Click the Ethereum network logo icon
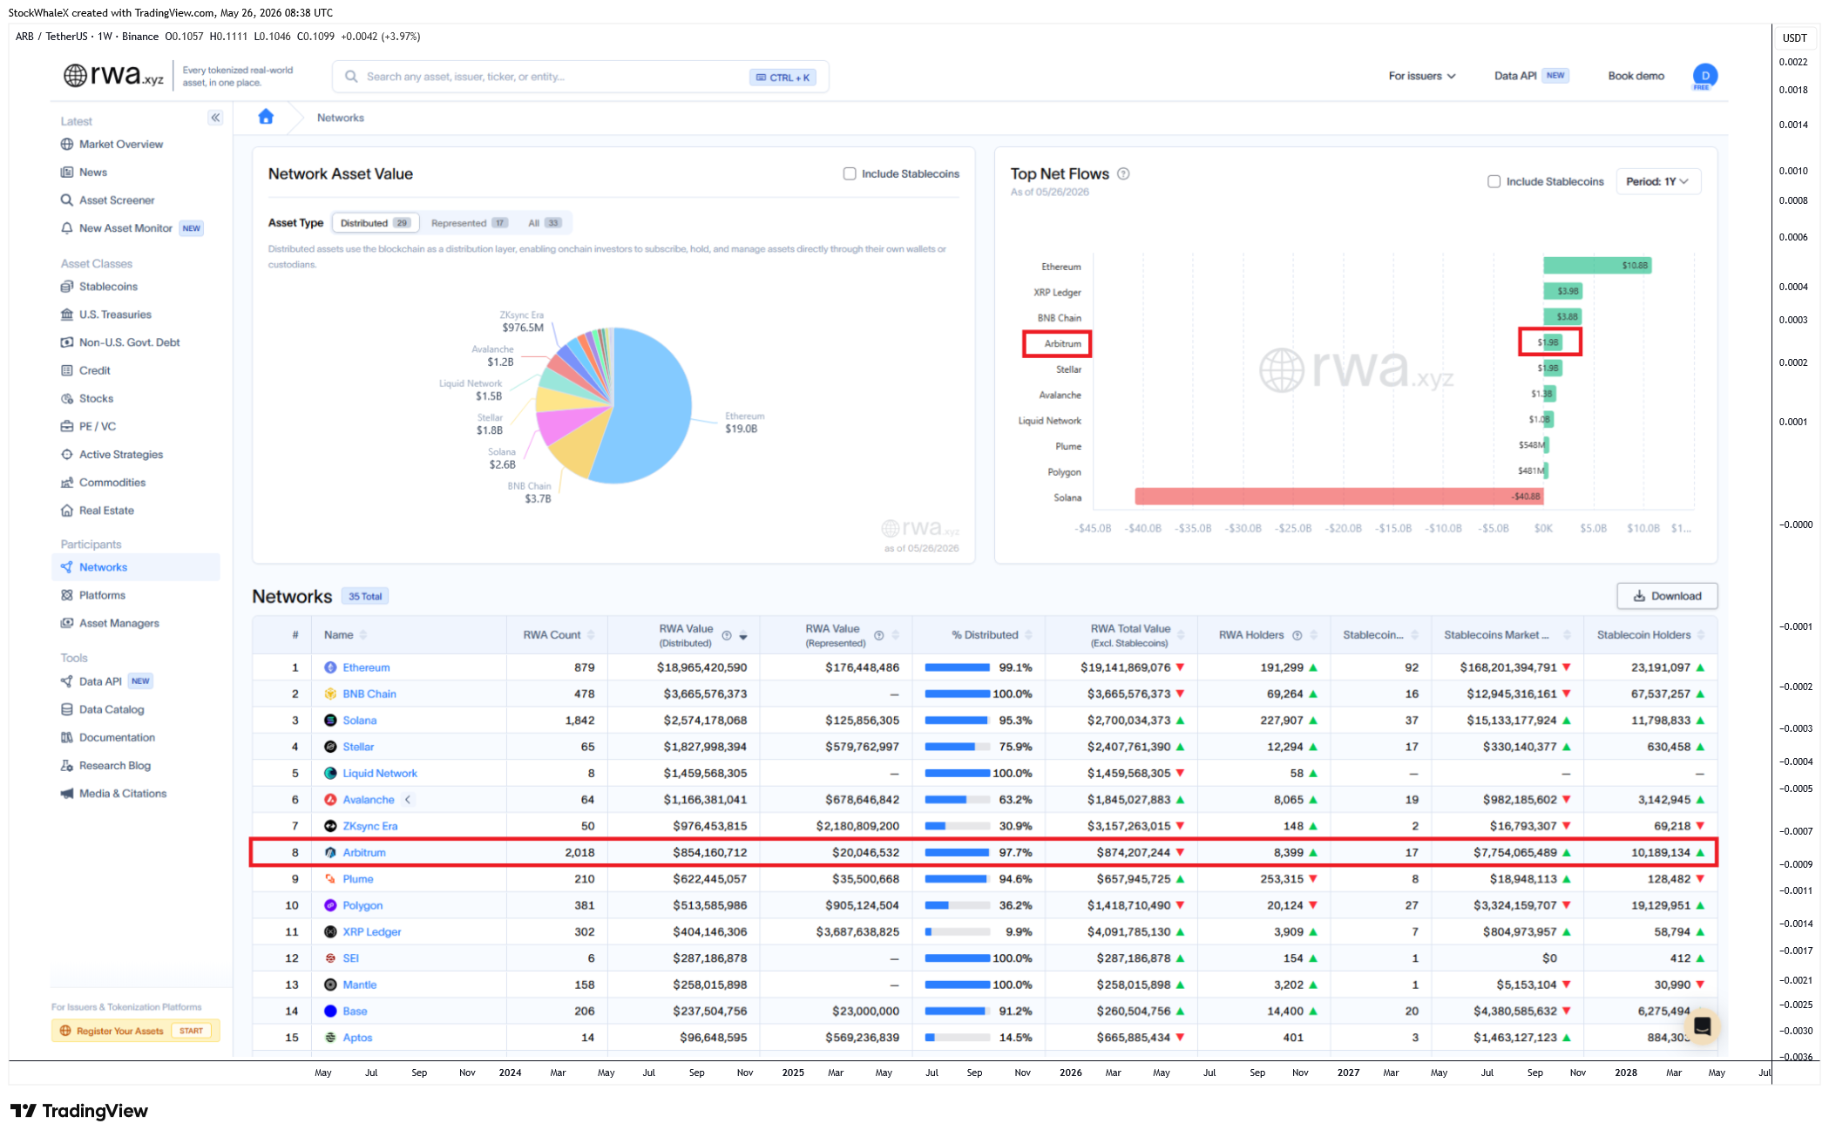Screen dimensions: 1829x1137 point(330,667)
